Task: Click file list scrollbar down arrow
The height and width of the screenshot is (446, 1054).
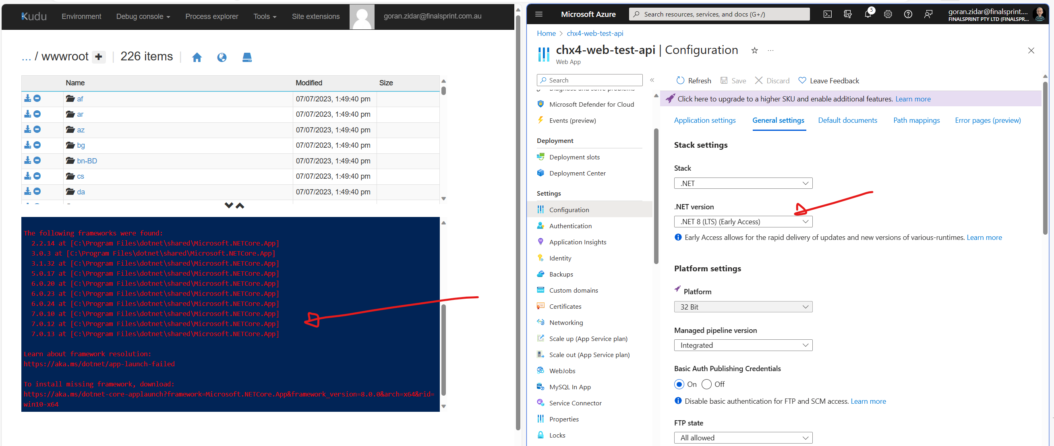Action: tap(443, 199)
